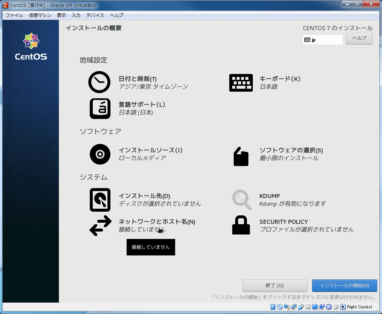Click the Installation Destination disk icon
The height and width of the screenshot is (314, 382).
(x=100, y=200)
